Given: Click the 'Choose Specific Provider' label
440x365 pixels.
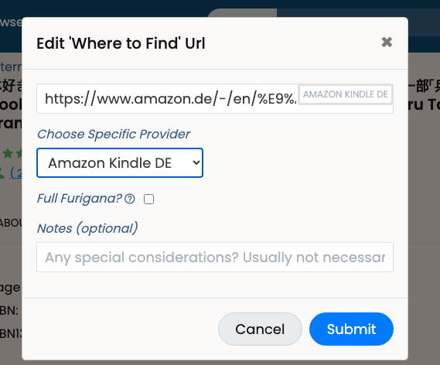Looking at the screenshot, I should (114, 134).
